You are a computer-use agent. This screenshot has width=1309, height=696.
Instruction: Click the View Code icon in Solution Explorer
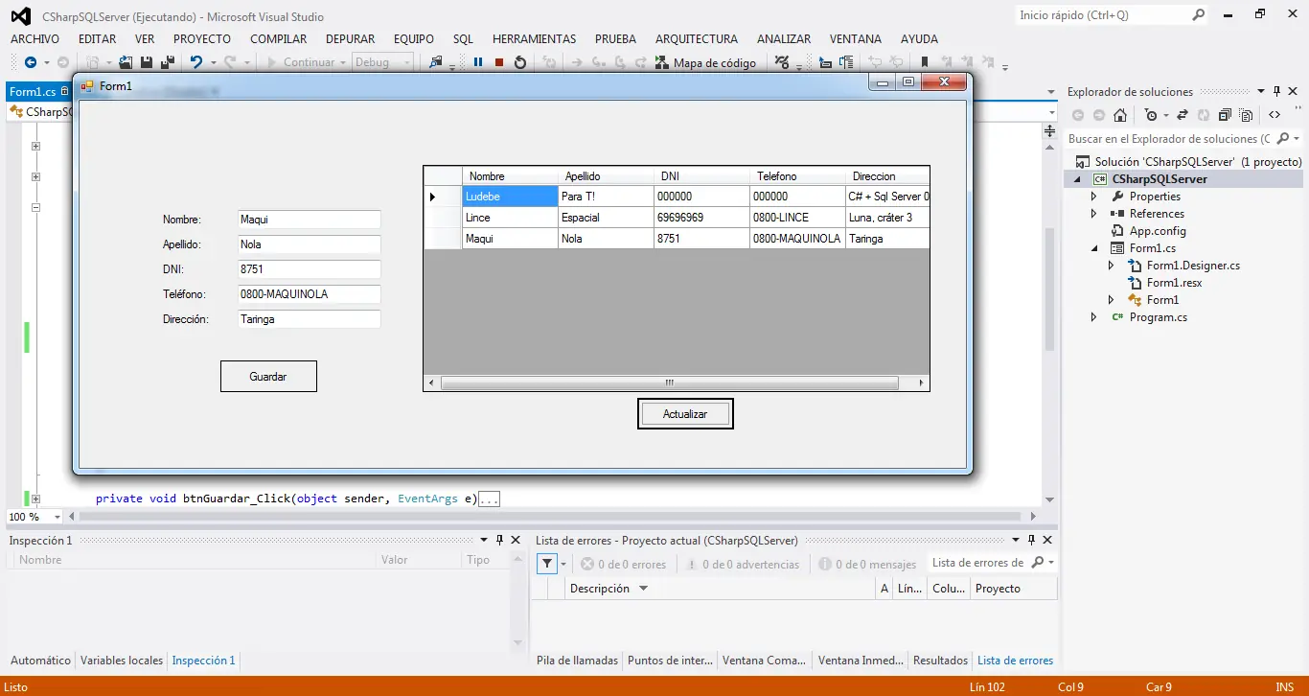(x=1275, y=115)
